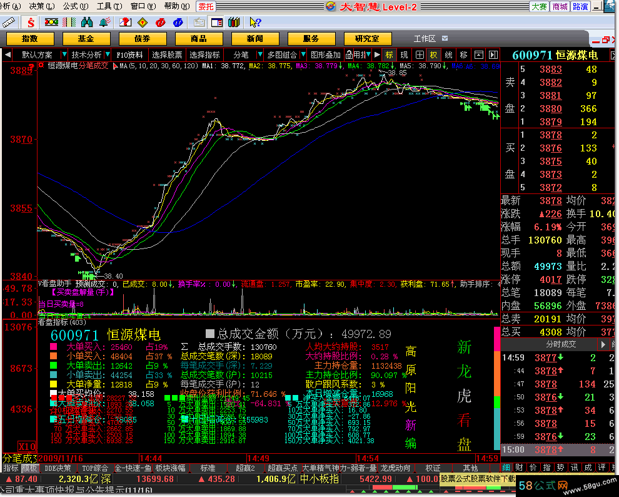The width and height of the screenshot is (619, 497).
Task: Click the 大赛 button in title bar
Action: pos(539,6)
